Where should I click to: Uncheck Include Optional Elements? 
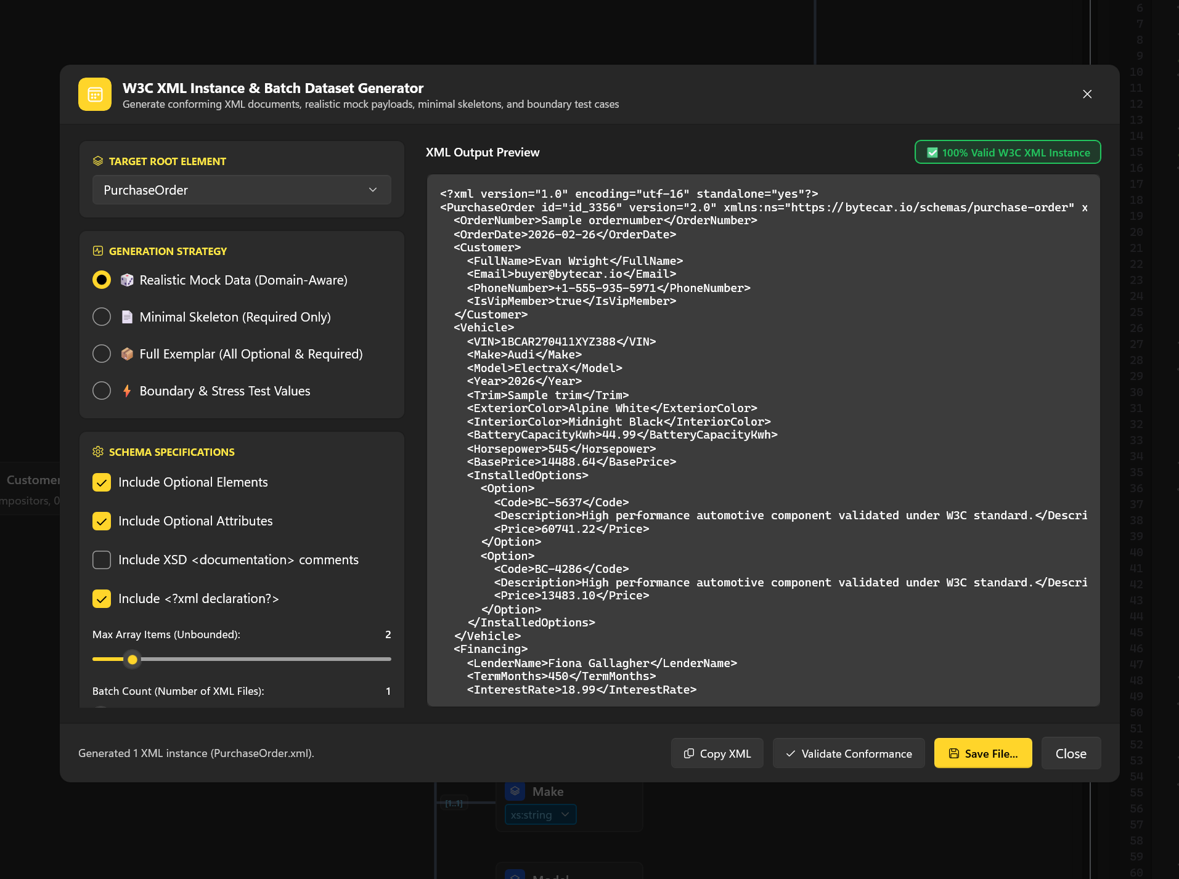click(102, 482)
